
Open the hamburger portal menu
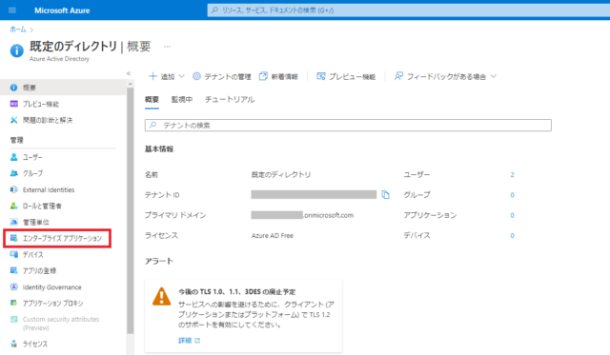click(12, 10)
